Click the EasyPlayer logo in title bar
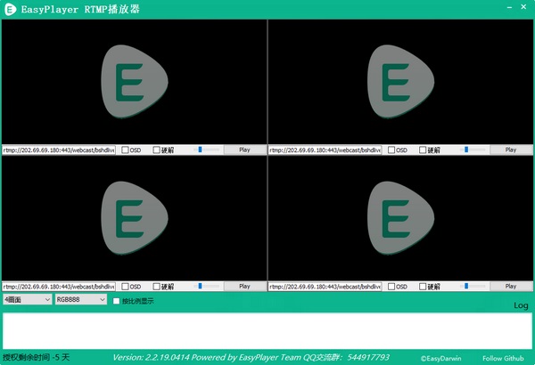535x365 pixels. (10, 9)
